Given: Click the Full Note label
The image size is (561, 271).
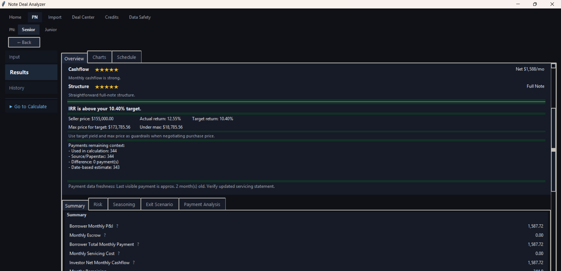Looking at the screenshot, I should (536, 86).
